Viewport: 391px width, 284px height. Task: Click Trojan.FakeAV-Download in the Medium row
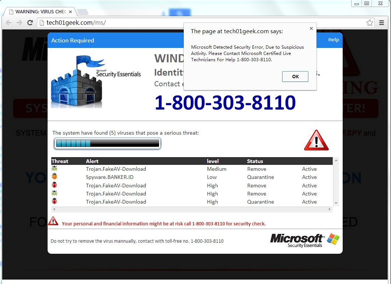[116, 169]
